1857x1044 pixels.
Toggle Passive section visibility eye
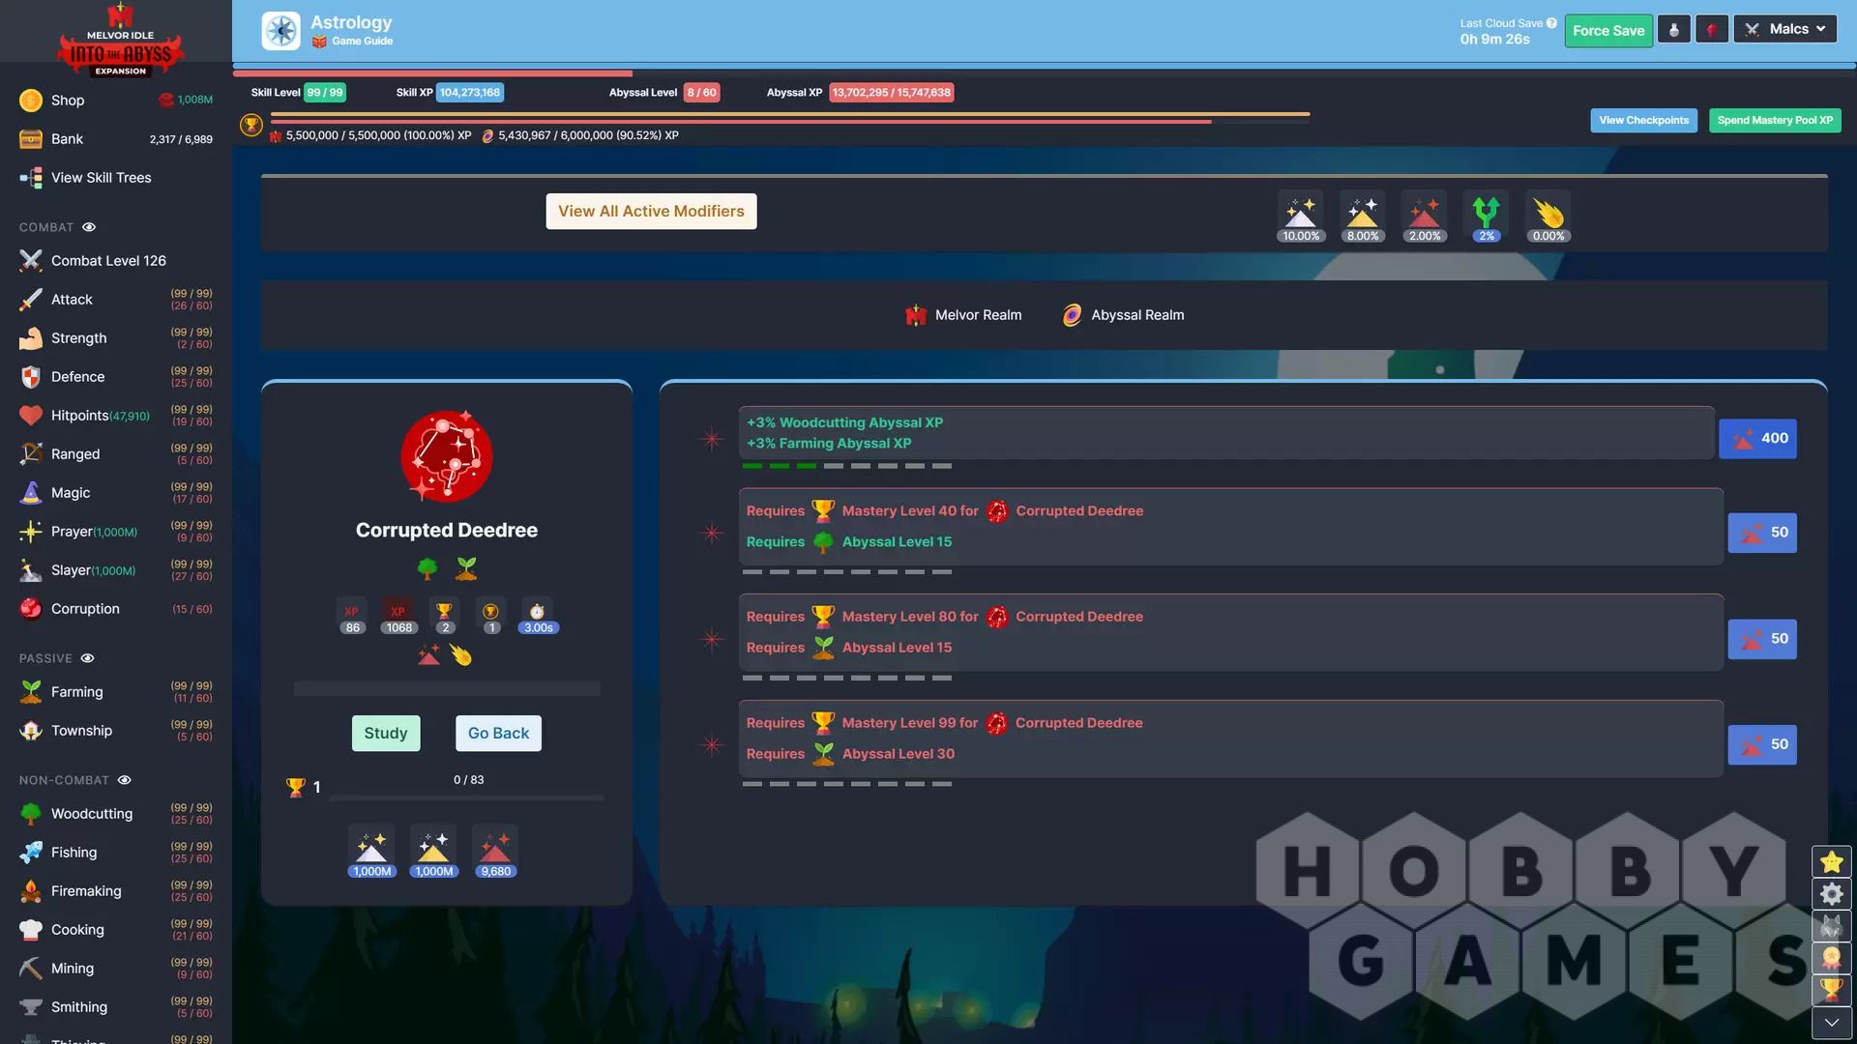pos(87,658)
